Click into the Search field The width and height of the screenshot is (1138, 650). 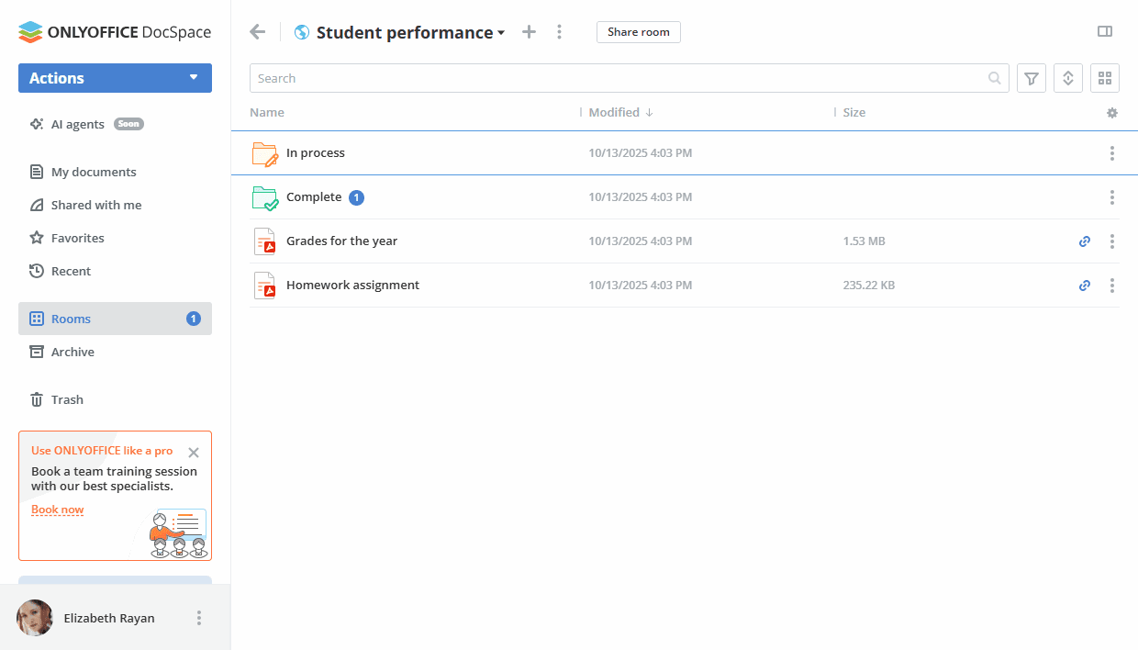(x=615, y=79)
